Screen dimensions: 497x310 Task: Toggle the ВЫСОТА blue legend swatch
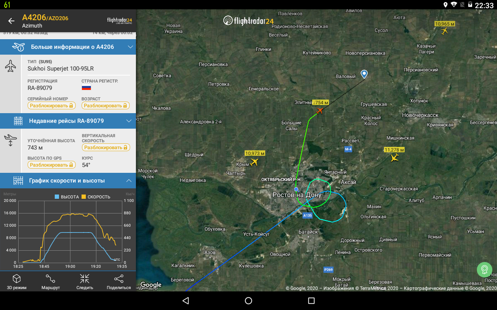57,197
